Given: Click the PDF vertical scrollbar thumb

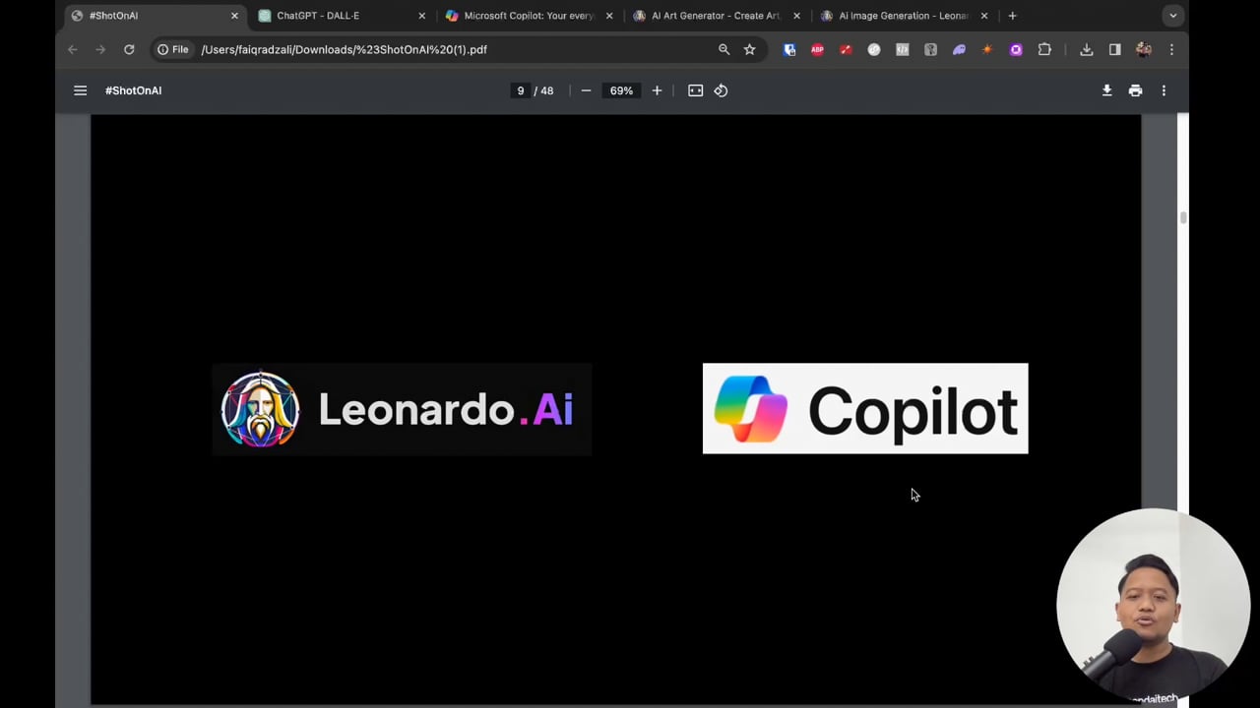Looking at the screenshot, I should tap(1182, 217).
